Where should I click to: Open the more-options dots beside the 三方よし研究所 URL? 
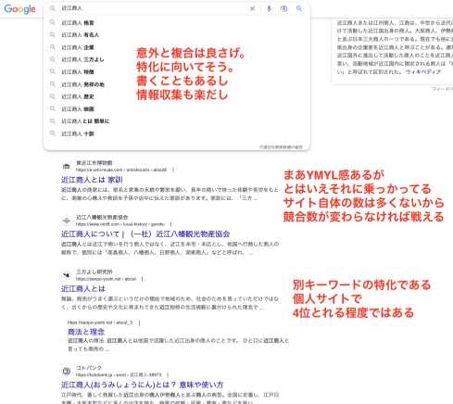pos(142,279)
